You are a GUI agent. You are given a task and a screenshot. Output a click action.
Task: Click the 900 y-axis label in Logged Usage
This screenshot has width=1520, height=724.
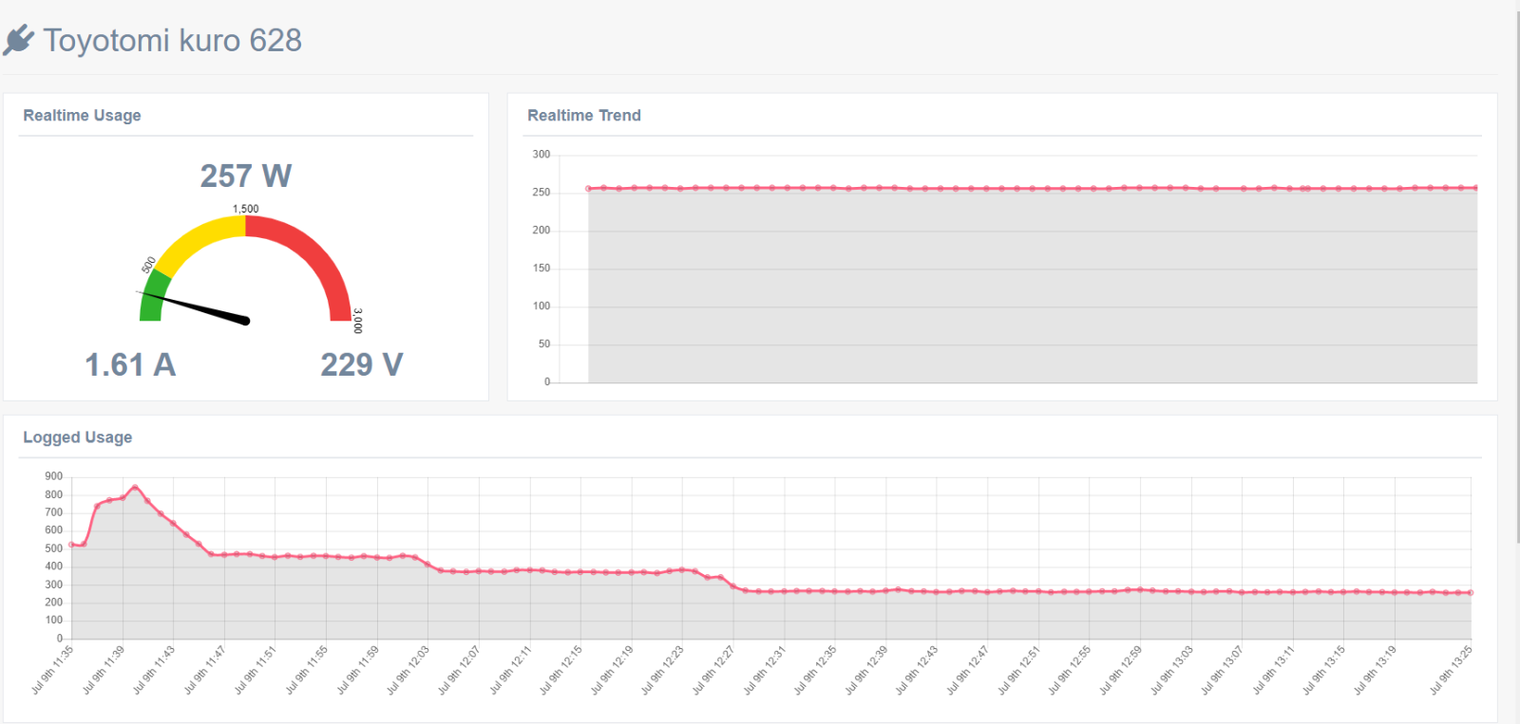click(x=54, y=476)
